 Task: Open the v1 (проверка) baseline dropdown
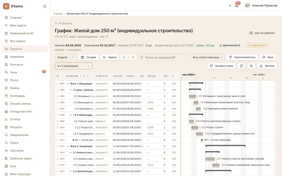click(74, 66)
